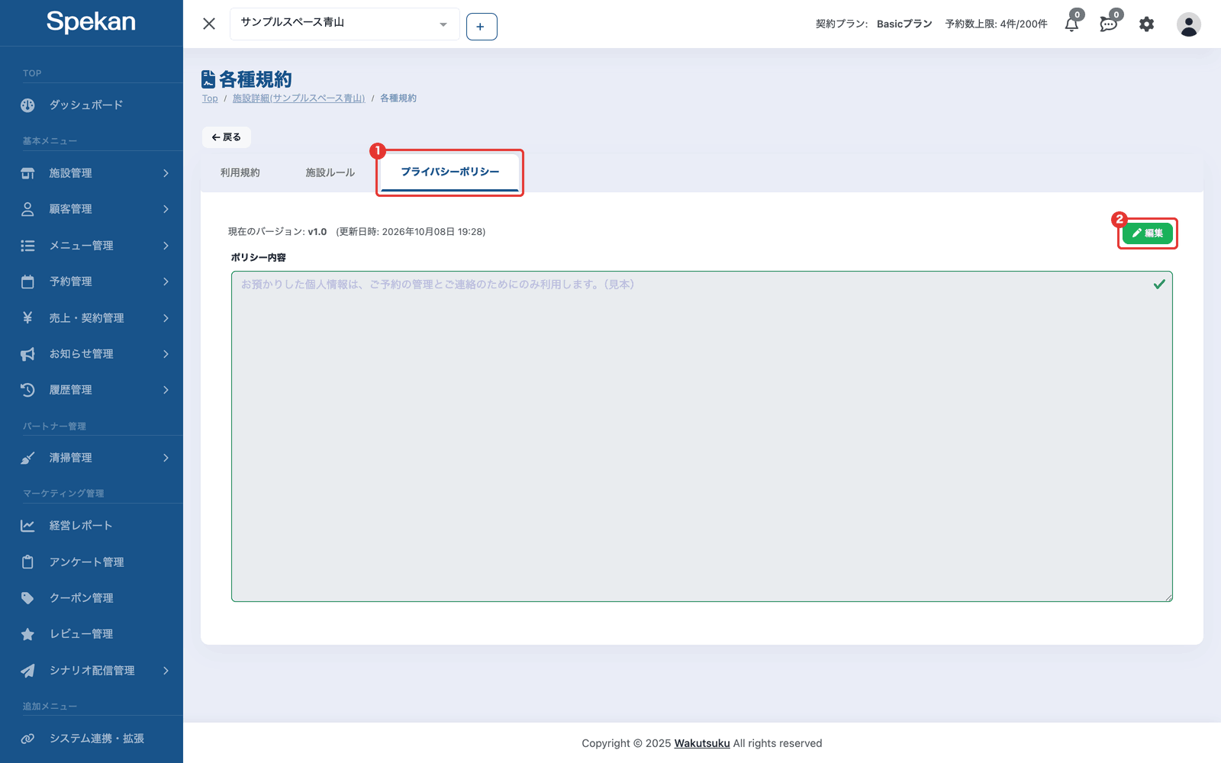Expand the 顧客管理 submenu chevron
The width and height of the screenshot is (1221, 763).
pos(166,209)
